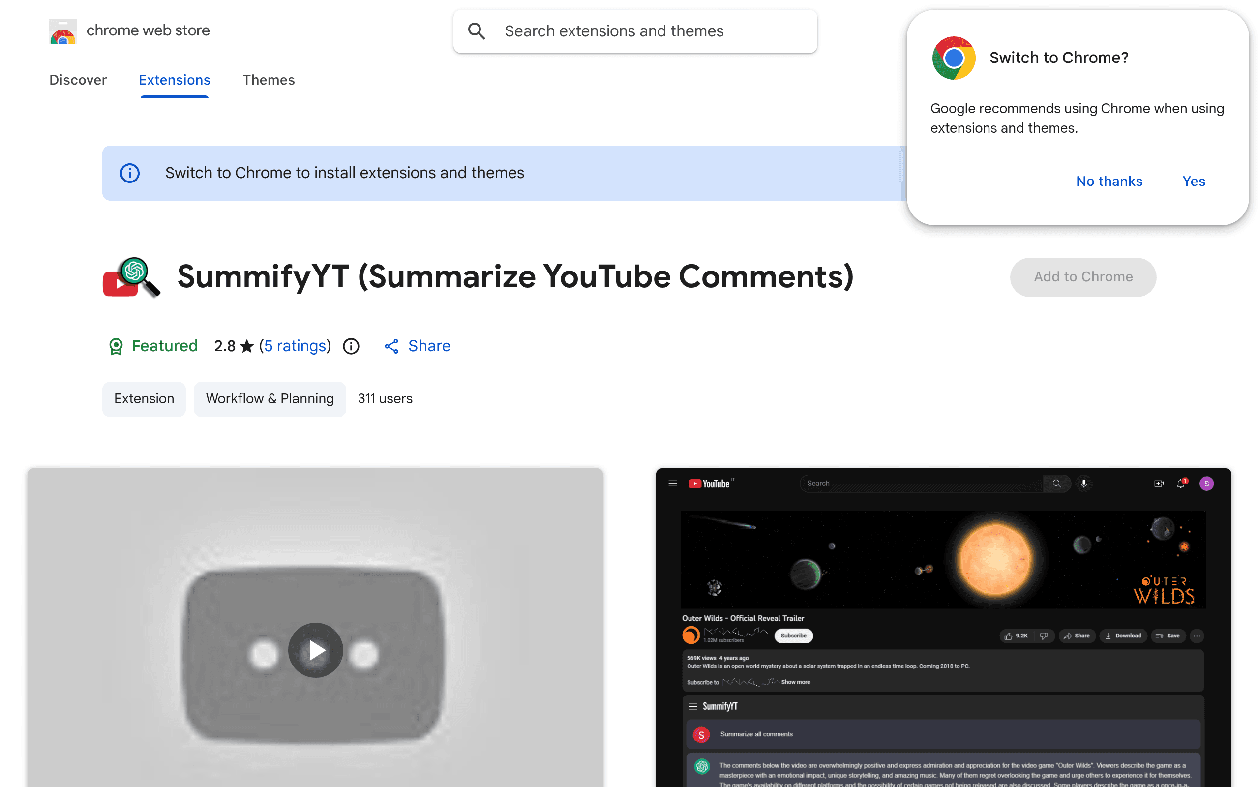
Task: Open the Workflow & Planning category
Action: tap(270, 399)
